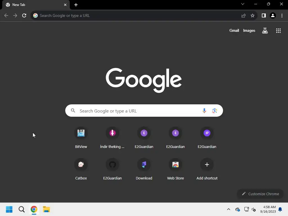This screenshot has width=288, height=216.
Task: Open the BitView shortcut
Action: click(x=81, y=138)
